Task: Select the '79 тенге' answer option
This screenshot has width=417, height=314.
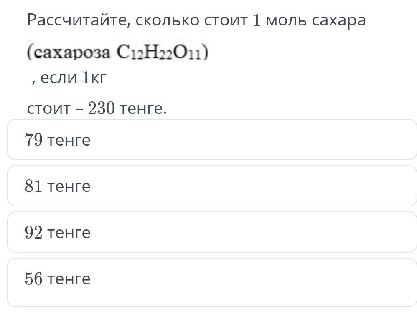Action: pyautogui.click(x=212, y=140)
